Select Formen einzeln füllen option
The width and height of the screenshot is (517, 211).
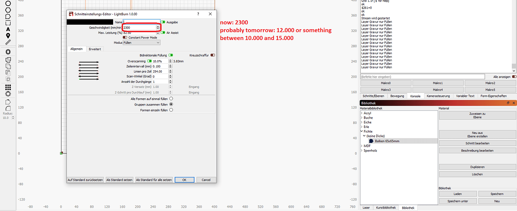pyautogui.click(x=171, y=110)
